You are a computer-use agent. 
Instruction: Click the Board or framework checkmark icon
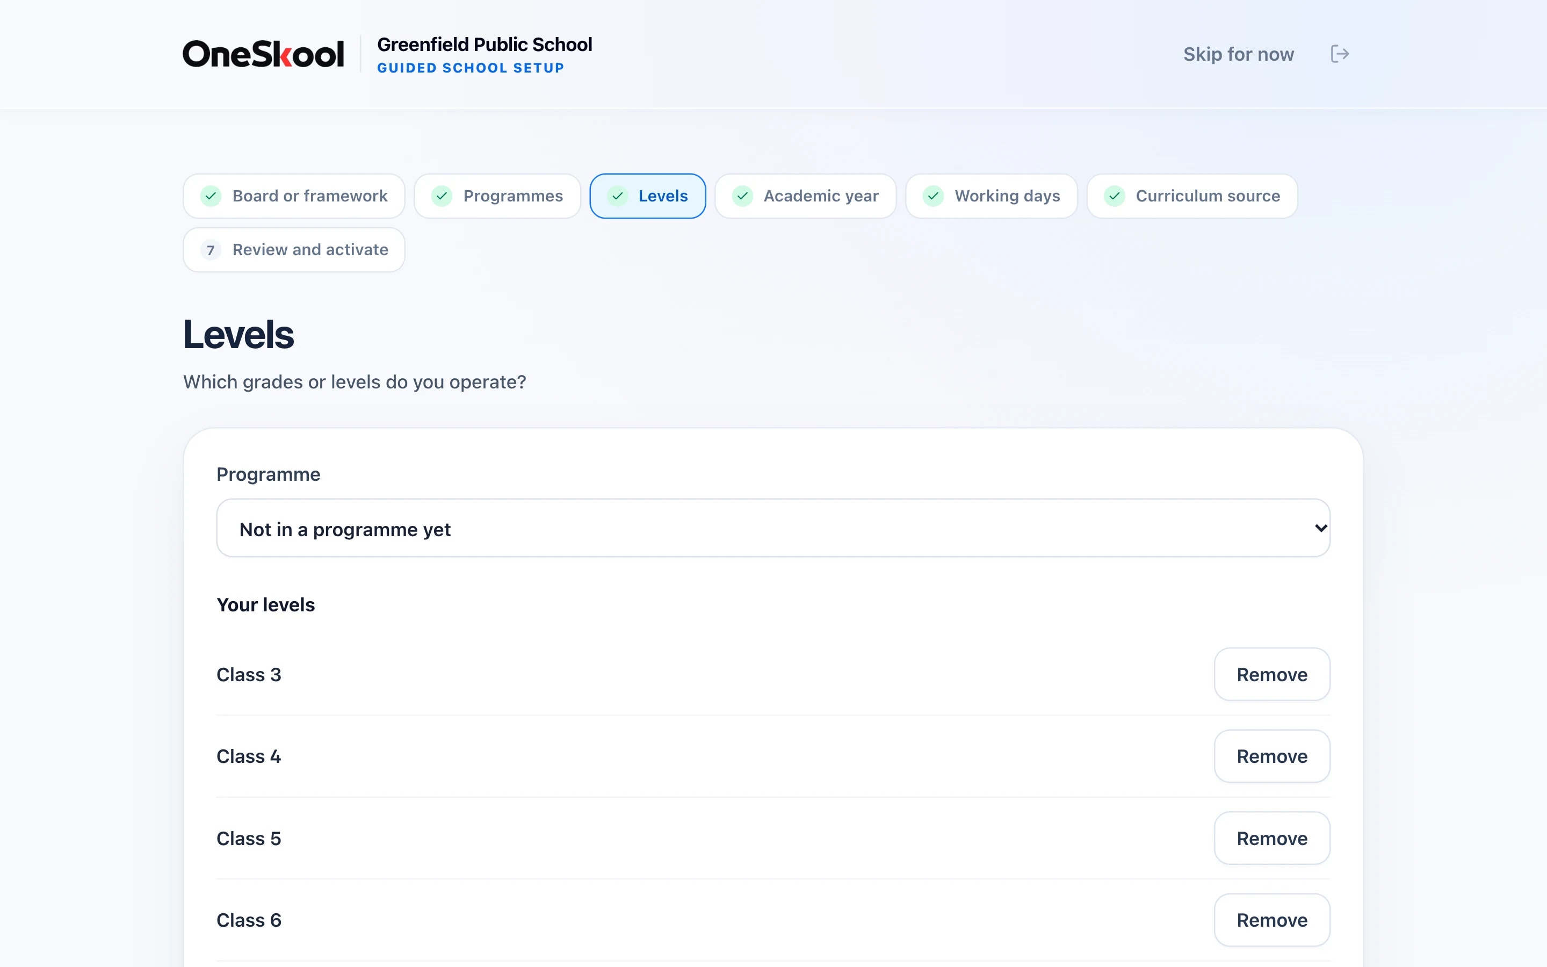211,196
